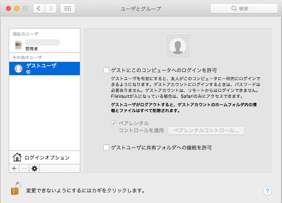Click into the 検索 search field

click(x=244, y=8)
